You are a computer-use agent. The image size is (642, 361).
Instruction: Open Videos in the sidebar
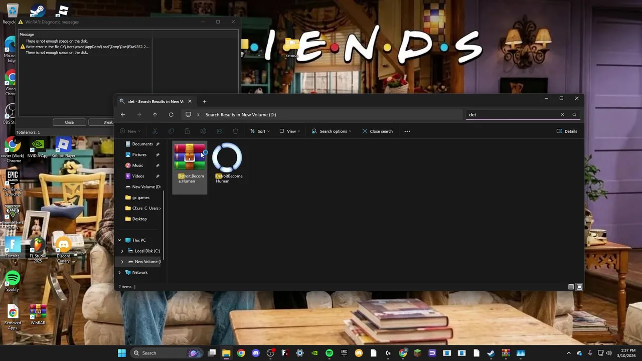click(x=138, y=176)
